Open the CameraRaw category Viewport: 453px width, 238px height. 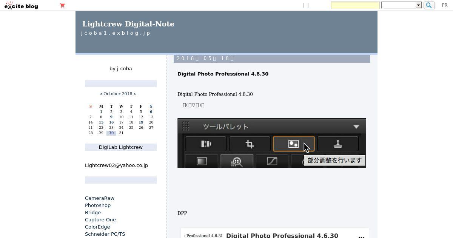point(100,198)
